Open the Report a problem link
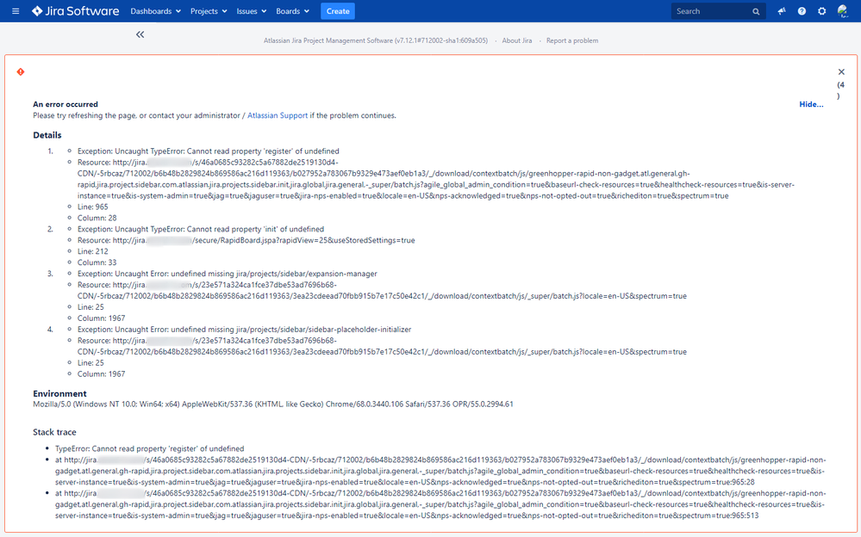 (572, 40)
